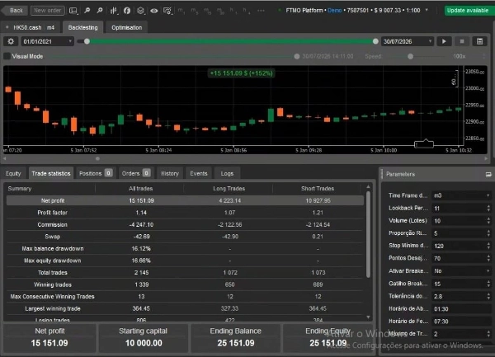This screenshot has width=495, height=357.
Task: Open the Equity tab
Action: [x=13, y=173]
